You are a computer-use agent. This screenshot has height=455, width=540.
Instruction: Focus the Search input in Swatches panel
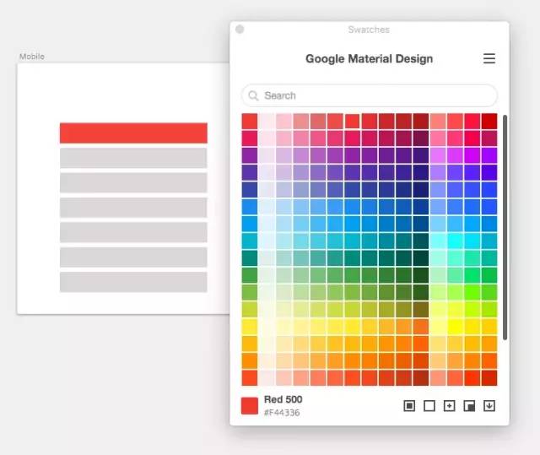pyautogui.click(x=370, y=95)
